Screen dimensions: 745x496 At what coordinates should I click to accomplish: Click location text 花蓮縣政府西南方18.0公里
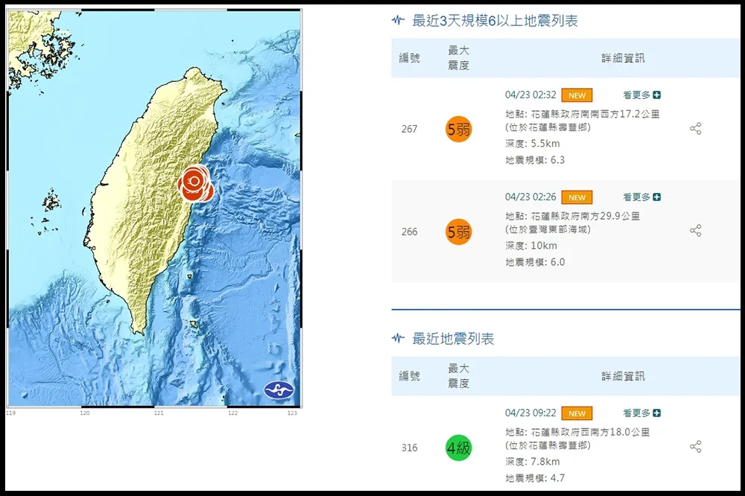coord(590,432)
